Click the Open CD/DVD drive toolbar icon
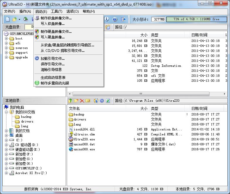 (x=26, y=19)
